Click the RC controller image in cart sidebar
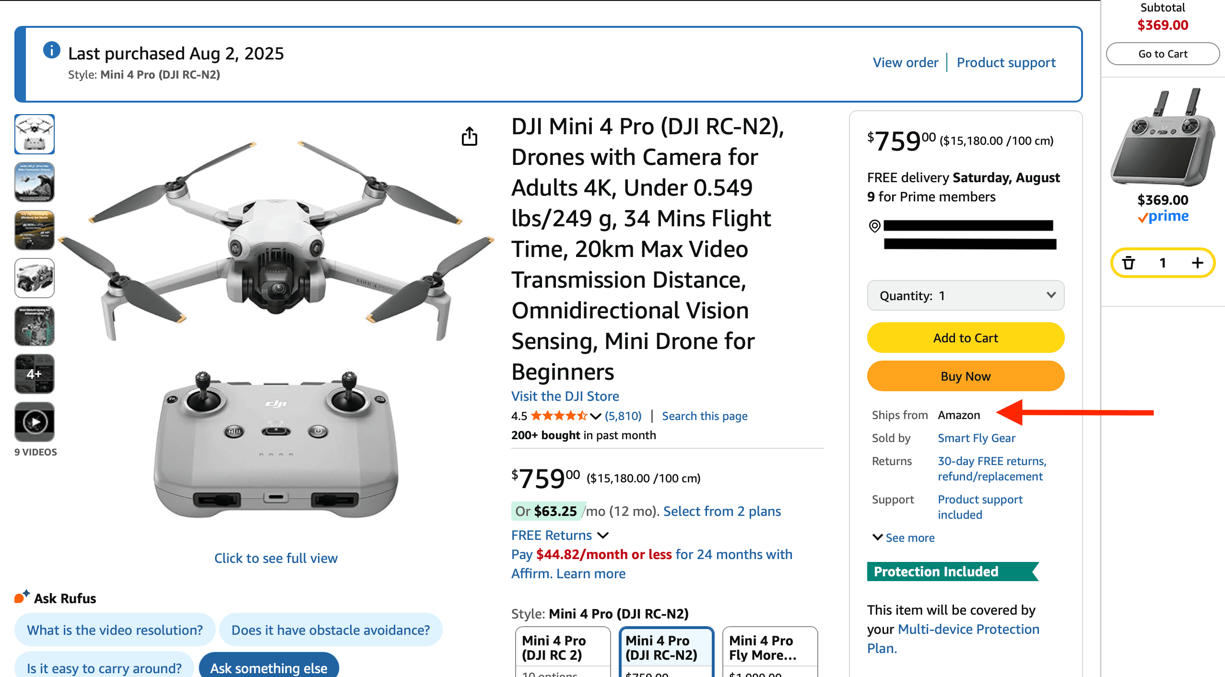 point(1162,139)
